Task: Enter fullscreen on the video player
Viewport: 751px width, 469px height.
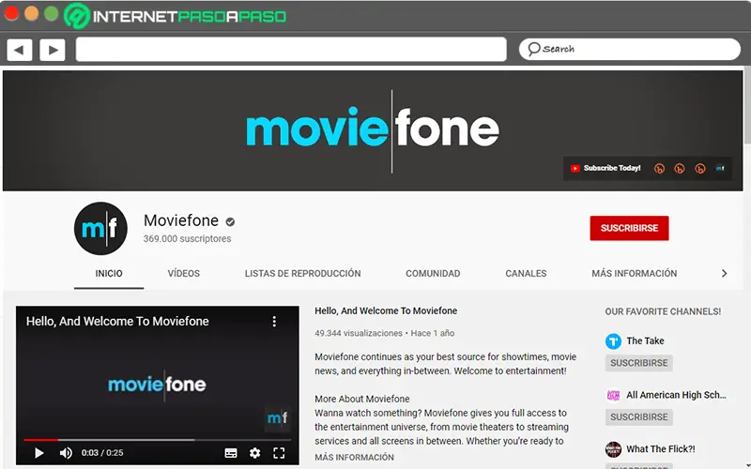Action: (279, 453)
